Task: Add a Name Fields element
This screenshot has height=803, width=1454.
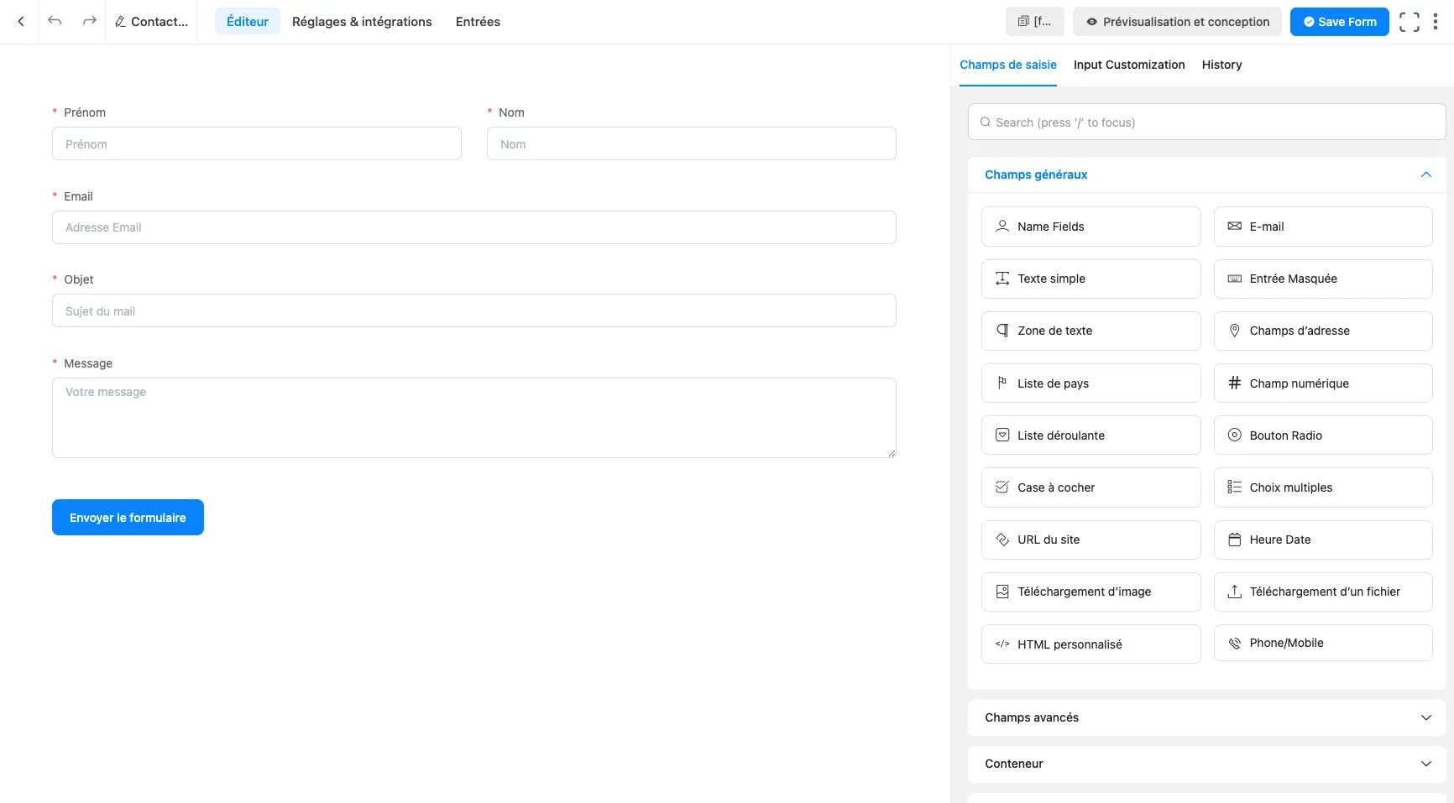Action: point(1090,226)
